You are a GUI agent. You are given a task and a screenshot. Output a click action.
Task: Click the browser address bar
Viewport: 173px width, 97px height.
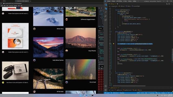[x=53, y=4]
